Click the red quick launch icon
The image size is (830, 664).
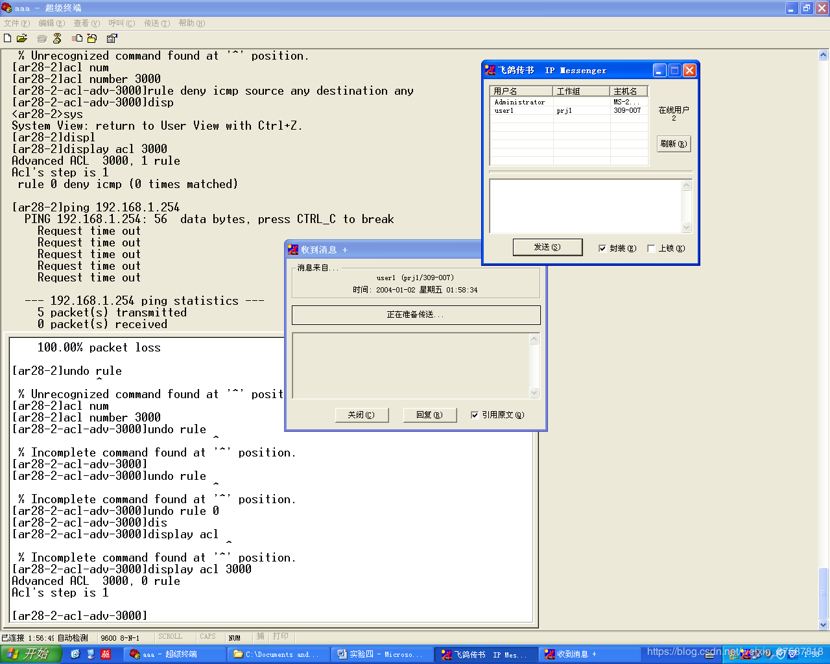106,654
